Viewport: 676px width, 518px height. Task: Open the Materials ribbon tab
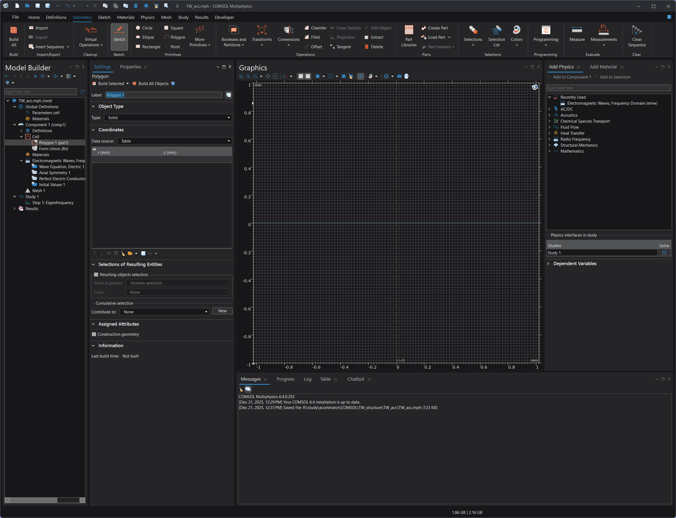tap(126, 17)
